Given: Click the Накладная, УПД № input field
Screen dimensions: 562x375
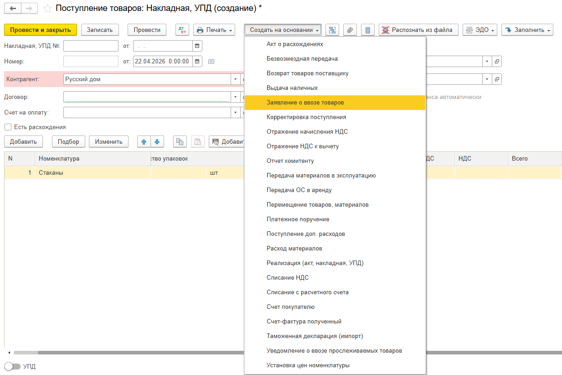Looking at the screenshot, I should (x=91, y=46).
